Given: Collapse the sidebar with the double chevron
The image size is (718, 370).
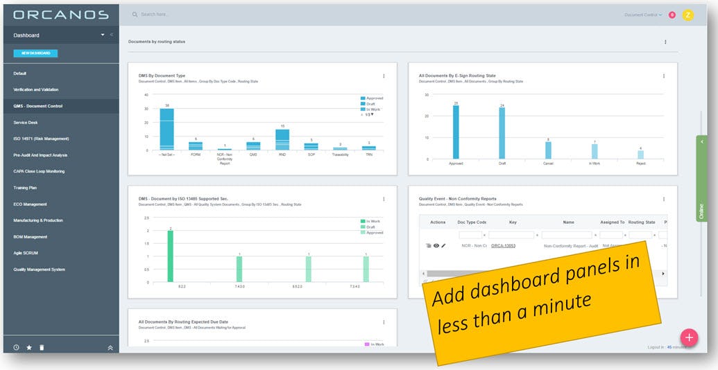Looking at the screenshot, I should point(112,35).
